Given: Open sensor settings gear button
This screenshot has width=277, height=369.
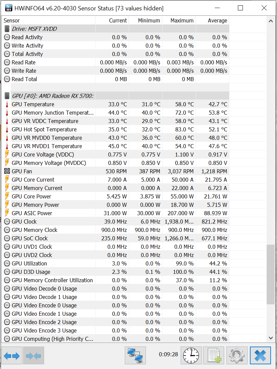Looking at the screenshot, I should coord(237,355).
